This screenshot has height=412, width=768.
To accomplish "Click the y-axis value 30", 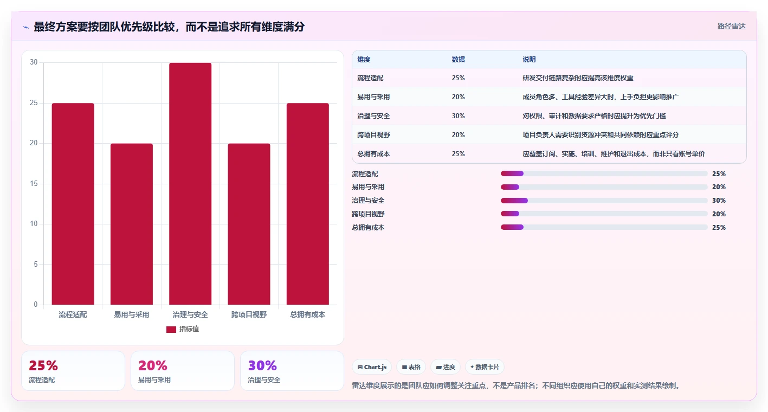I will [x=34, y=62].
